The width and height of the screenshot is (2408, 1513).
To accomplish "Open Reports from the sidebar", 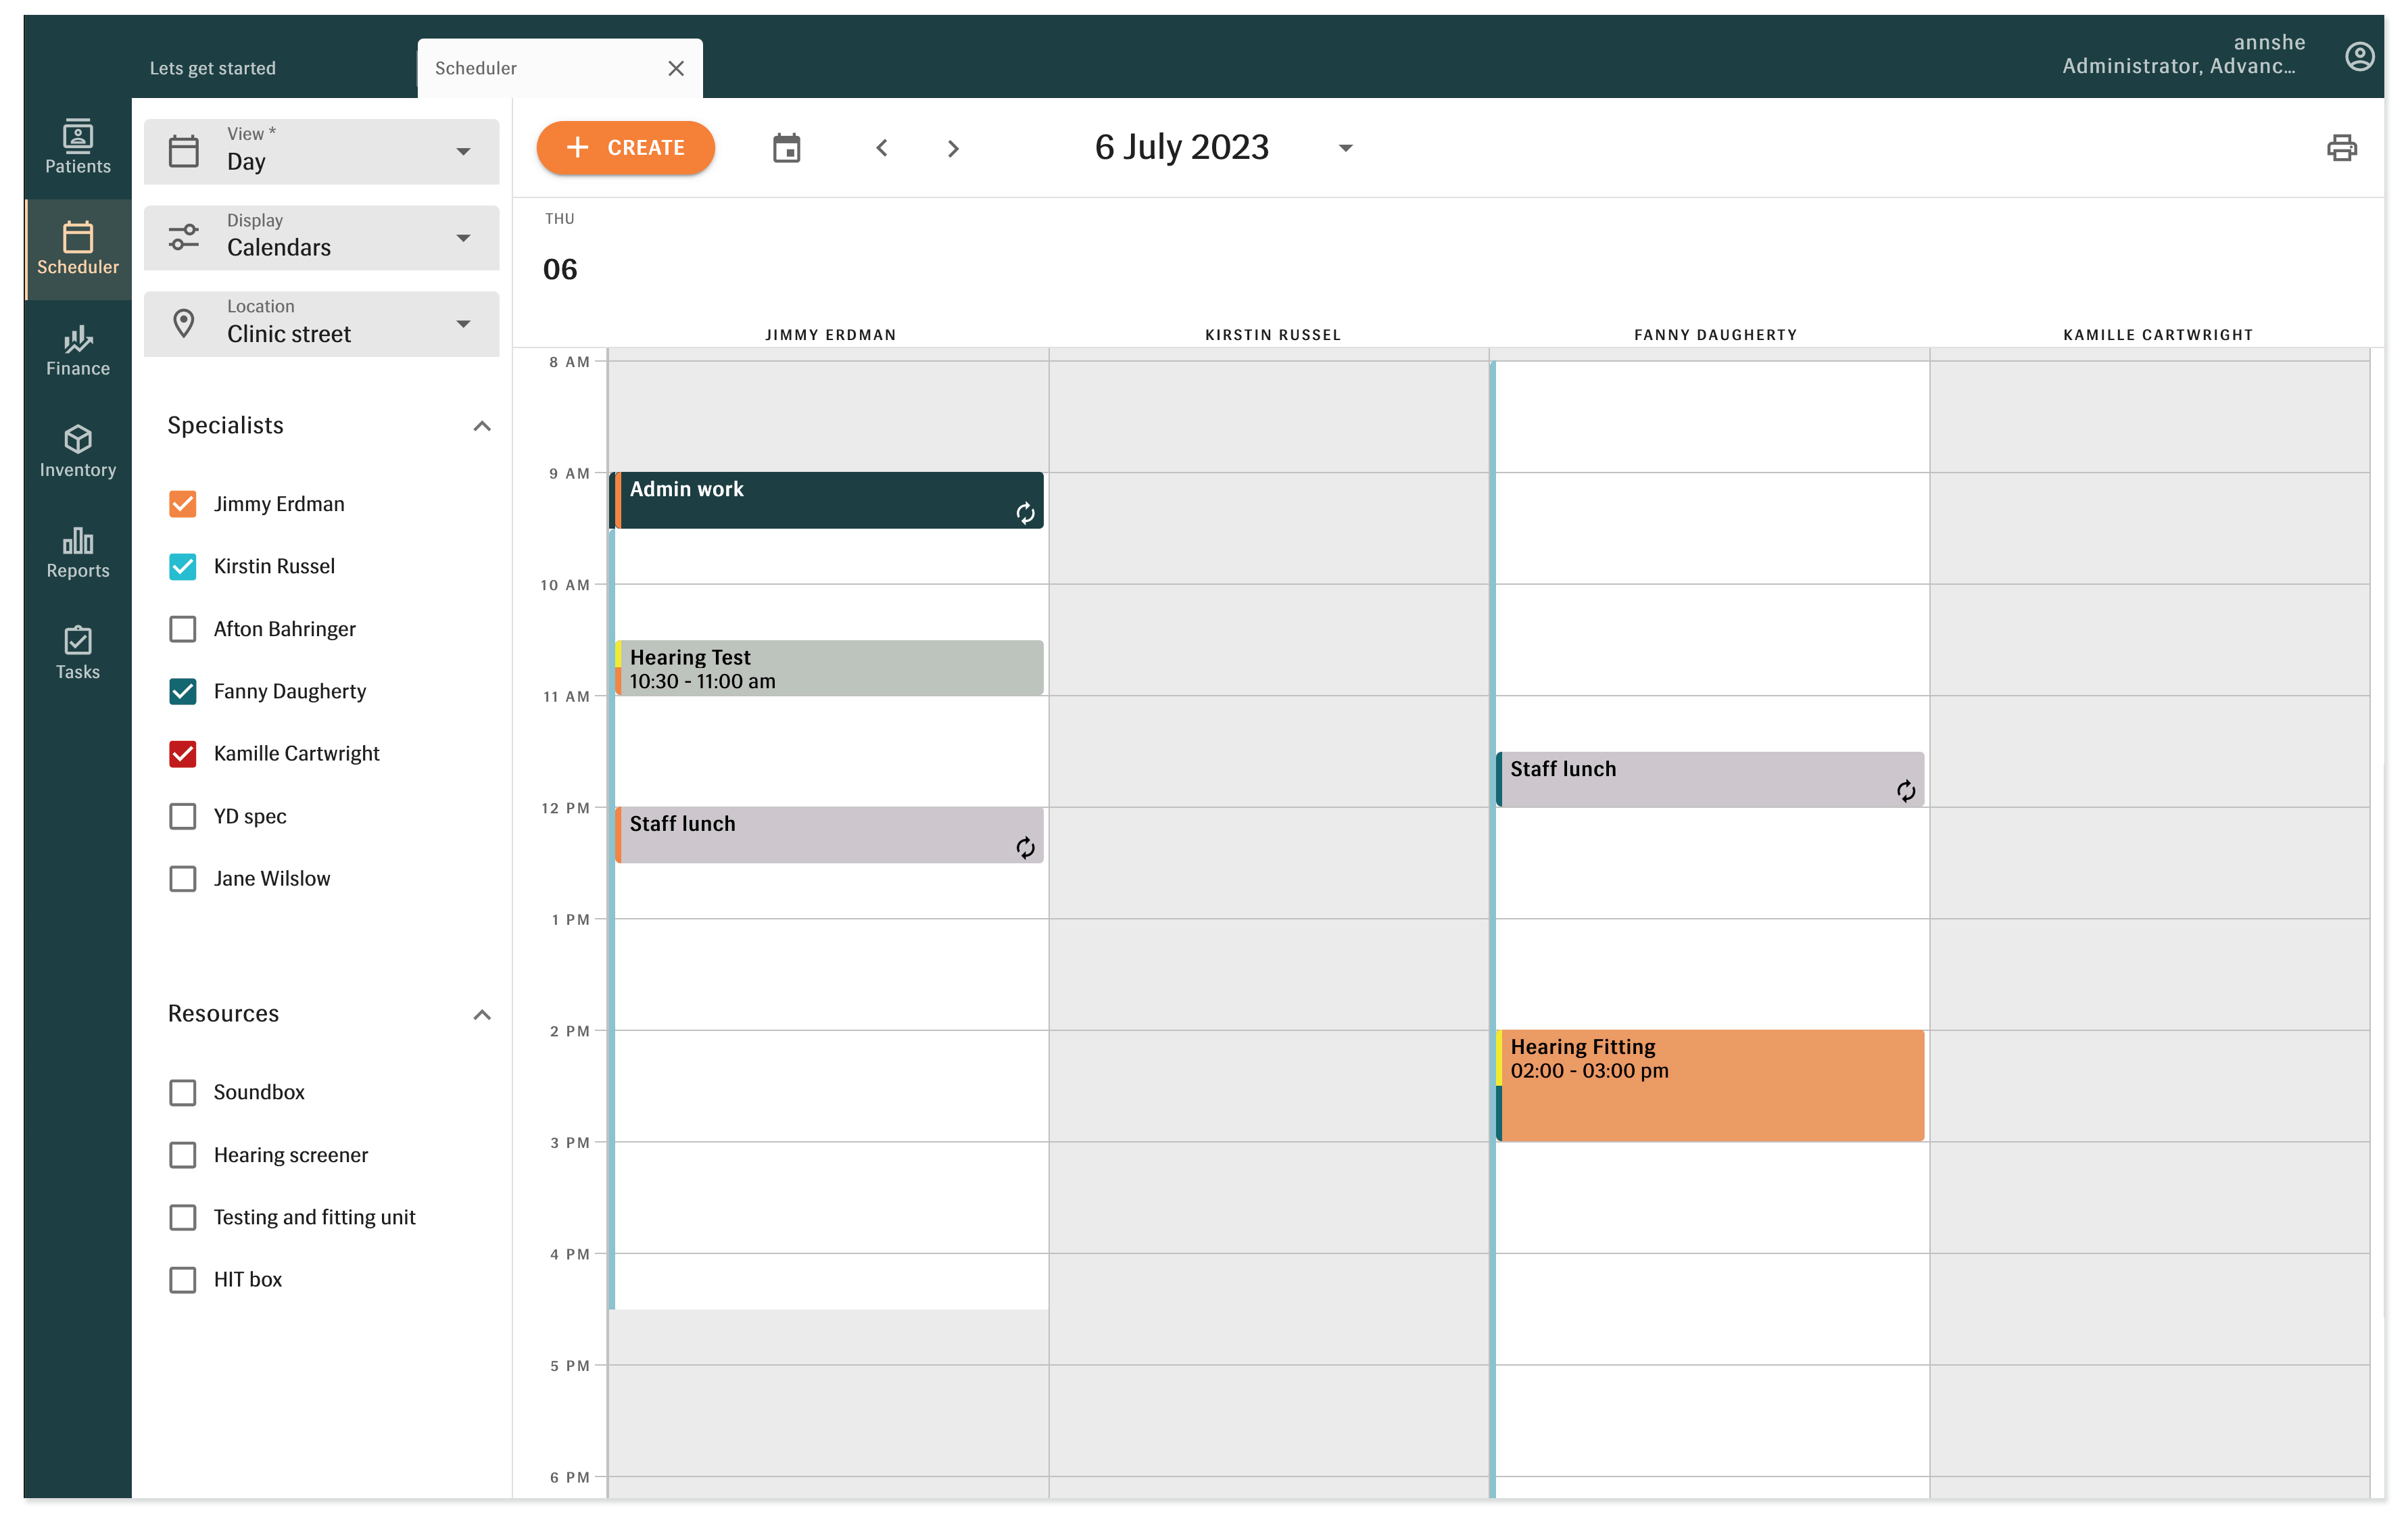I will point(78,552).
